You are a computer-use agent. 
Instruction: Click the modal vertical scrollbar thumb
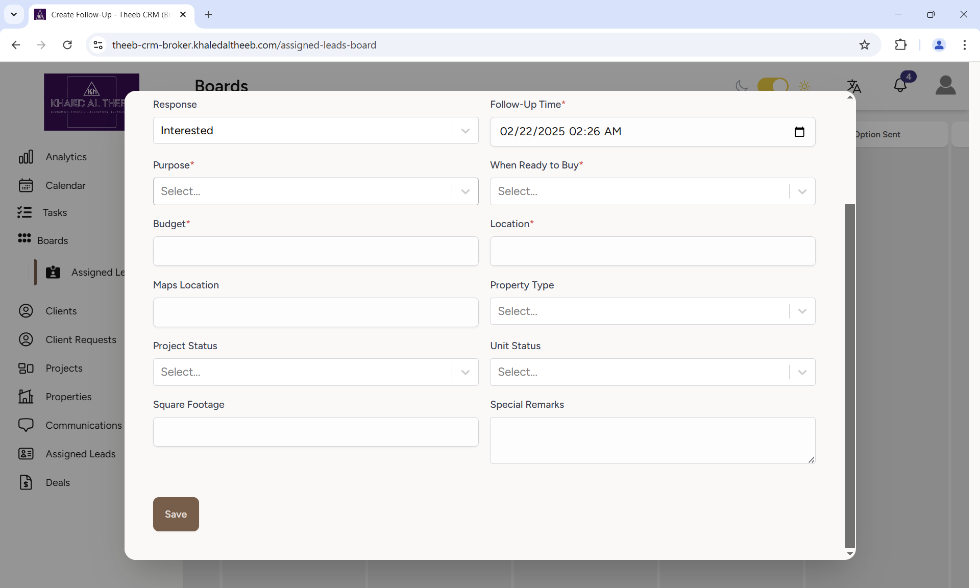(850, 375)
